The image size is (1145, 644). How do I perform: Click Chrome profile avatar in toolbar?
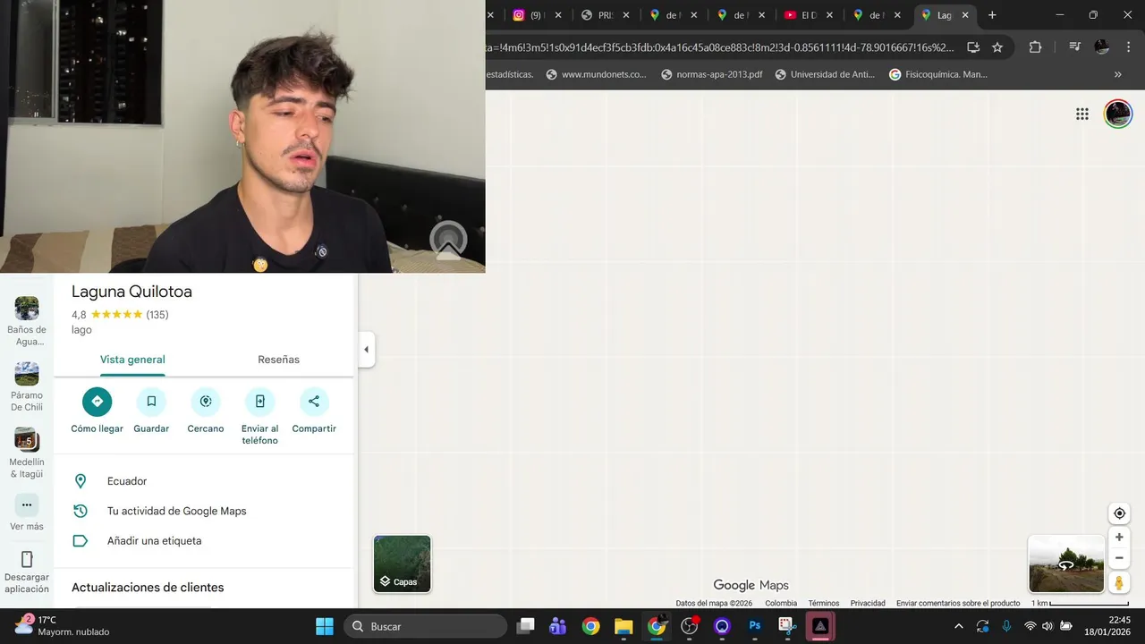(x=1101, y=47)
